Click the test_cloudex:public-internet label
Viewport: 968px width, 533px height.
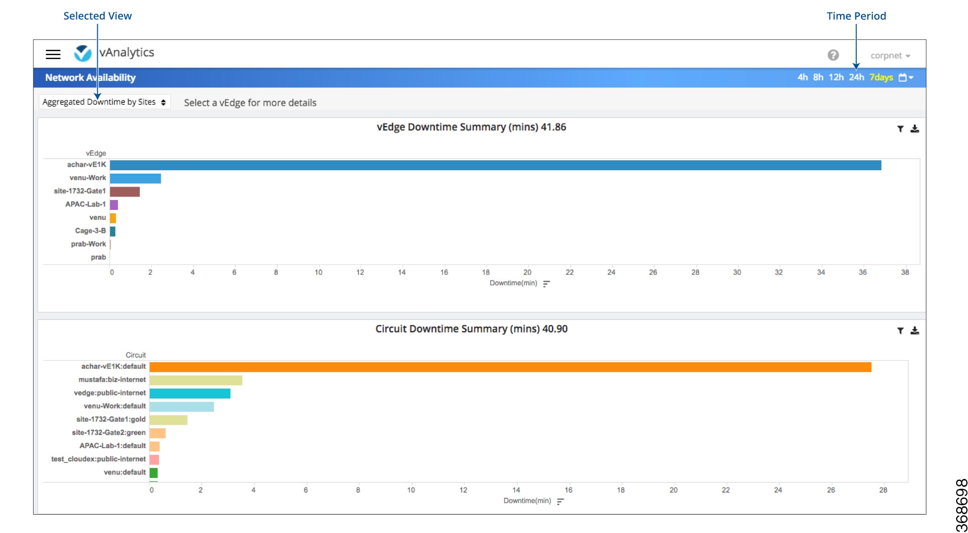click(x=99, y=459)
